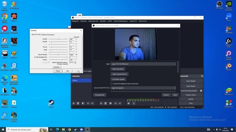Open virtual camera settings gear icon

coord(201,91)
